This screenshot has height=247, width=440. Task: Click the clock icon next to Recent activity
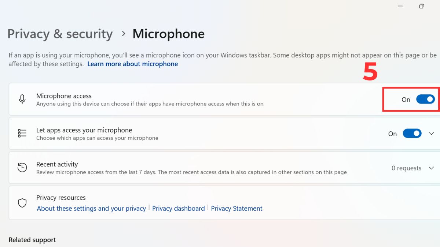22,168
